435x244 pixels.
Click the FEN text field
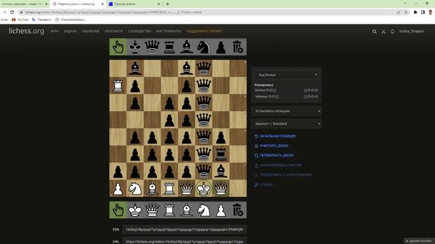[184, 229]
